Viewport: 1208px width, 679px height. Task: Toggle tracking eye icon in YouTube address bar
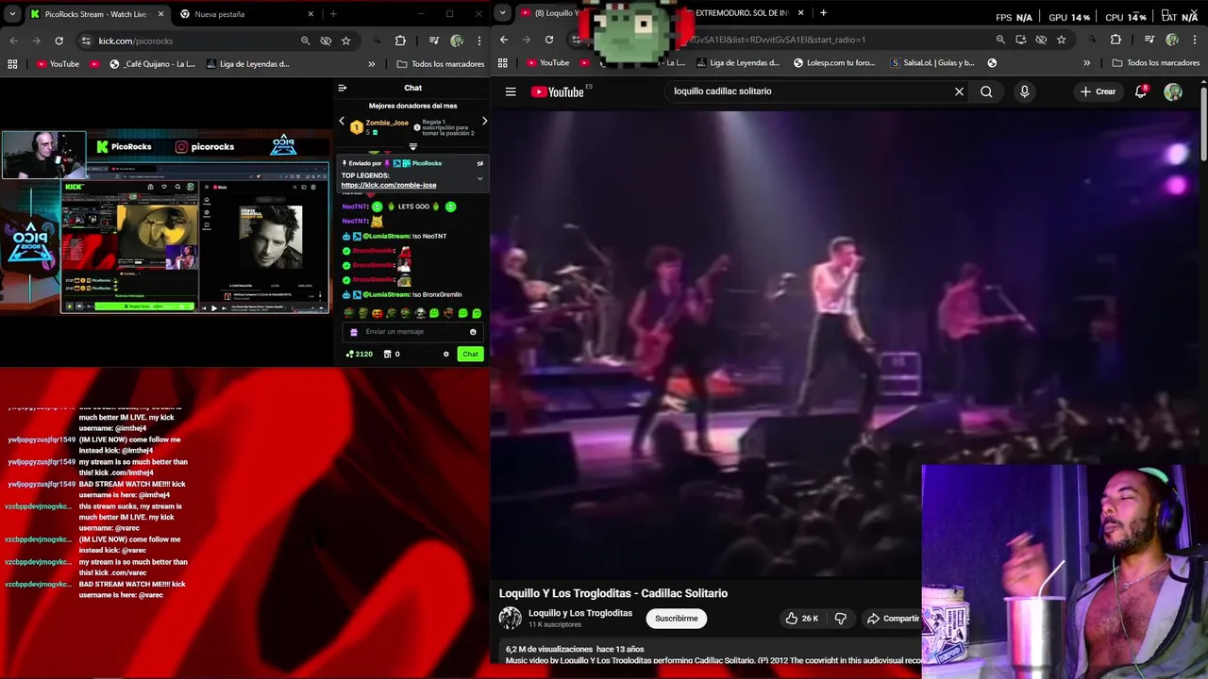point(1041,40)
